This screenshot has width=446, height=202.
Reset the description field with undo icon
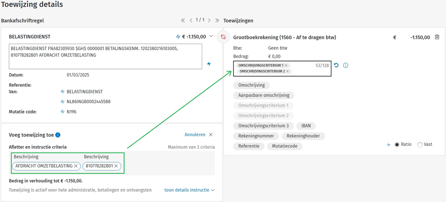pyautogui.click(x=336, y=65)
